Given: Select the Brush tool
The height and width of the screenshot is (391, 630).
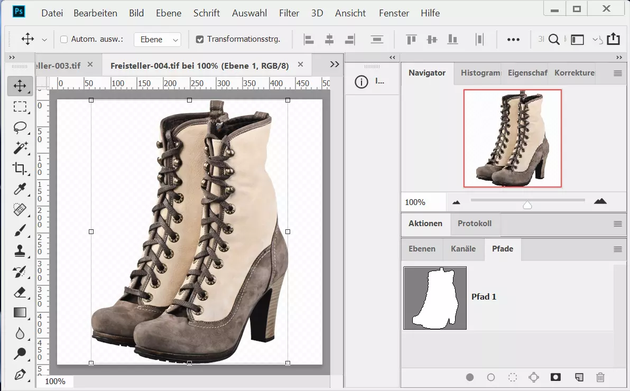Looking at the screenshot, I should pyautogui.click(x=20, y=230).
